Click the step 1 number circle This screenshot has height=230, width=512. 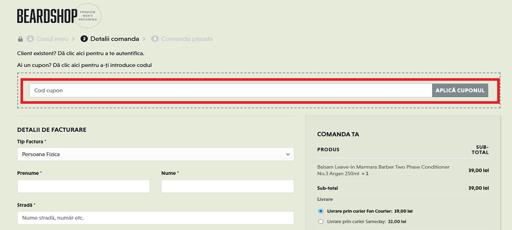coord(31,39)
